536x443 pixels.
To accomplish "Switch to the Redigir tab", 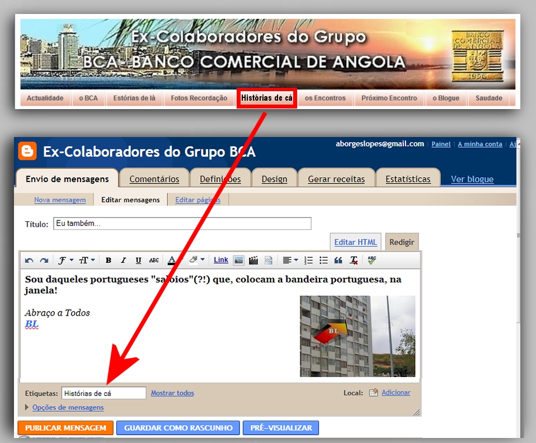I will [402, 242].
